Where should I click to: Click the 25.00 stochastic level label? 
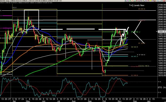pos(160,92)
